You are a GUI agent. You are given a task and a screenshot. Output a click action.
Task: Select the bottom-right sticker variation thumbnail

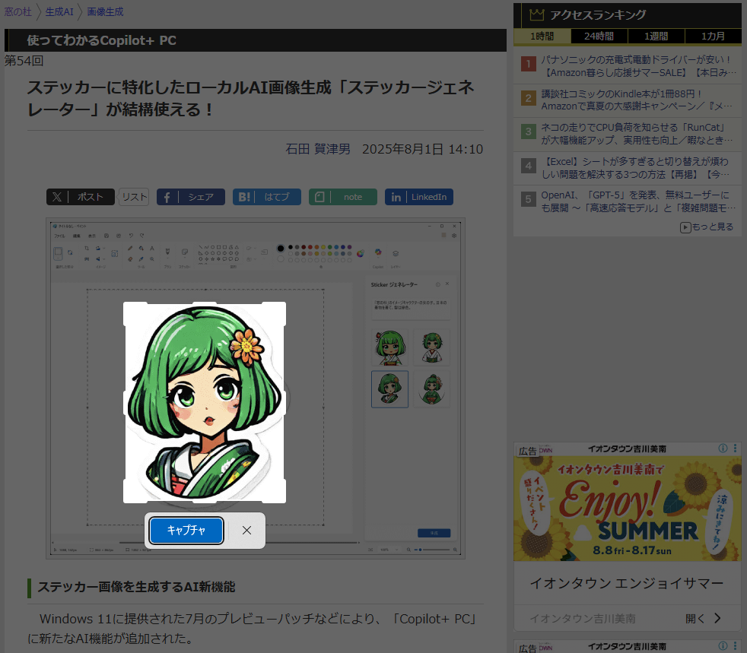432,388
